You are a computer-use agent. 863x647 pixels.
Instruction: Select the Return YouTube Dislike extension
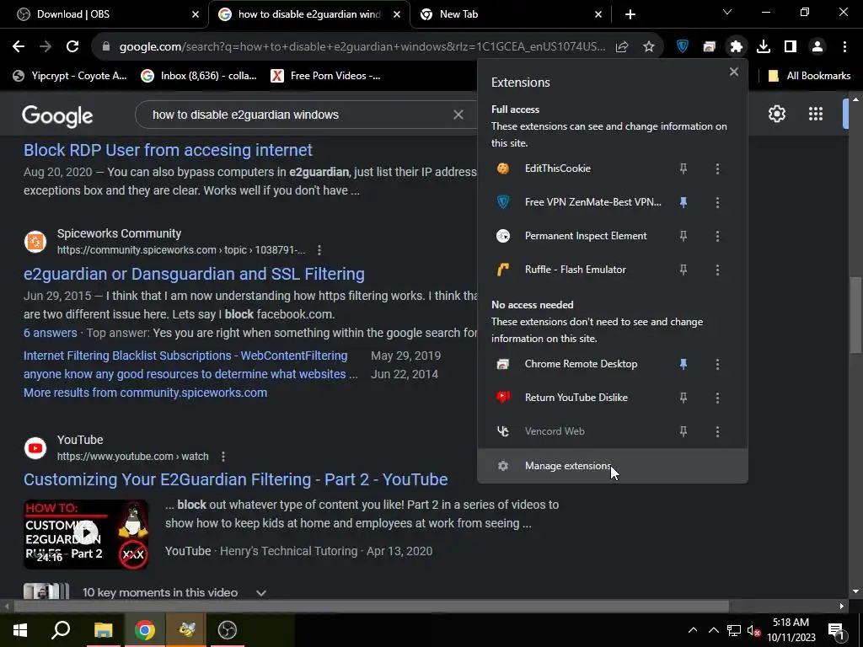point(576,398)
